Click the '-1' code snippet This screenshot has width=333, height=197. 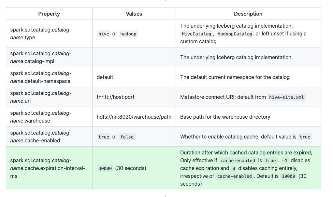click(x=284, y=160)
